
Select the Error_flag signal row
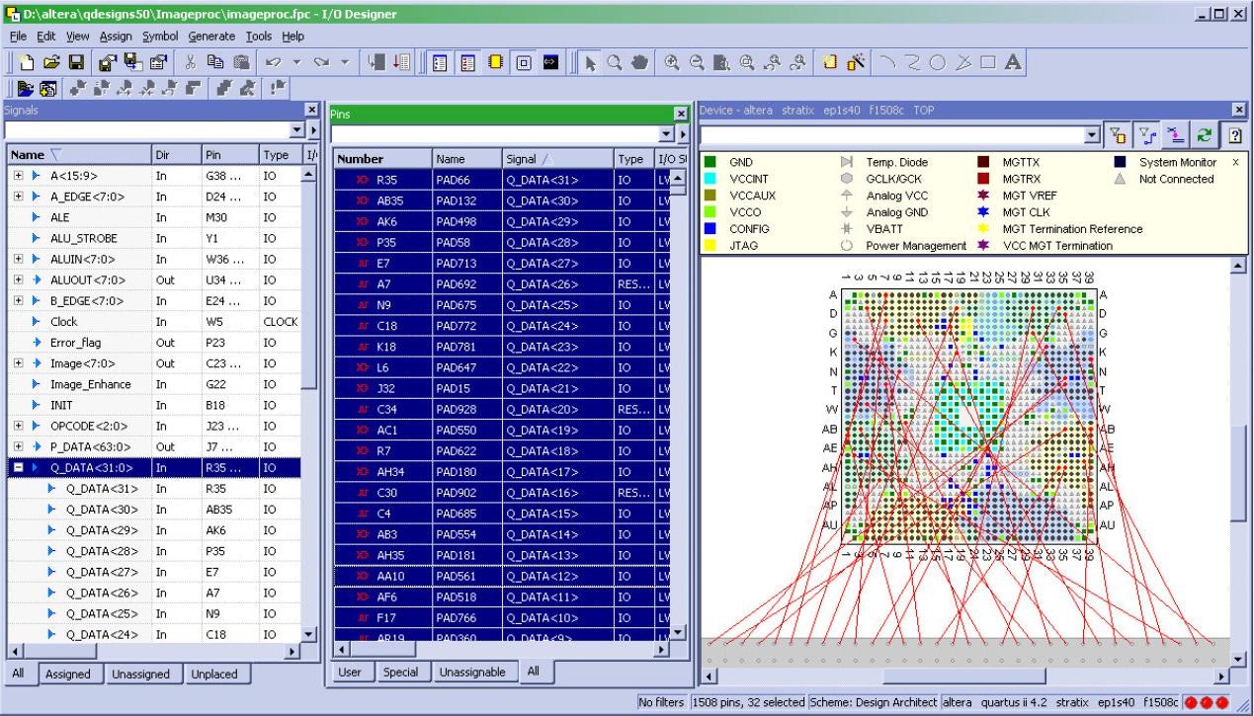tap(152, 343)
